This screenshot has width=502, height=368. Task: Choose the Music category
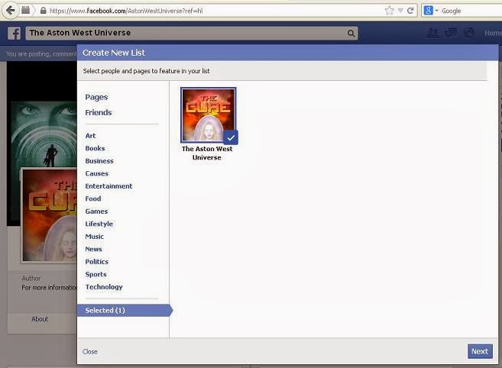pyautogui.click(x=95, y=237)
